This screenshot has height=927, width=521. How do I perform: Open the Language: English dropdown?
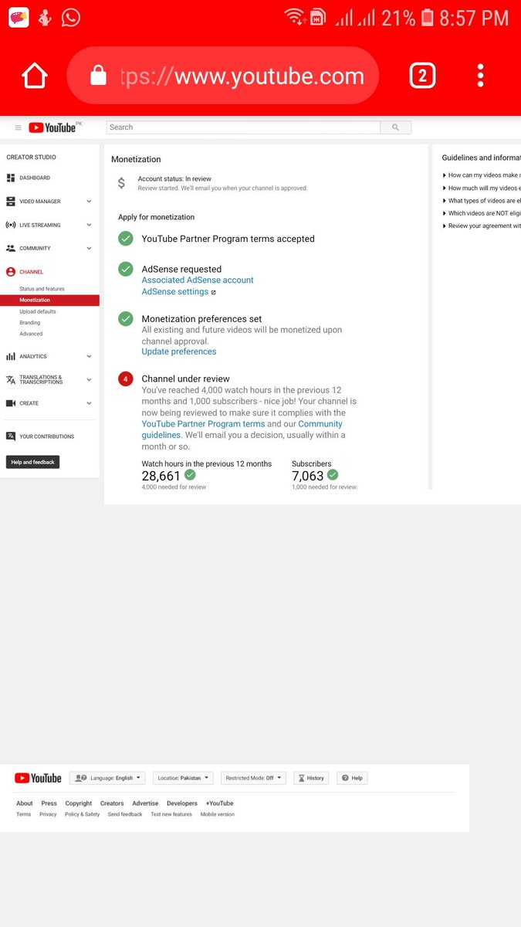(x=108, y=778)
